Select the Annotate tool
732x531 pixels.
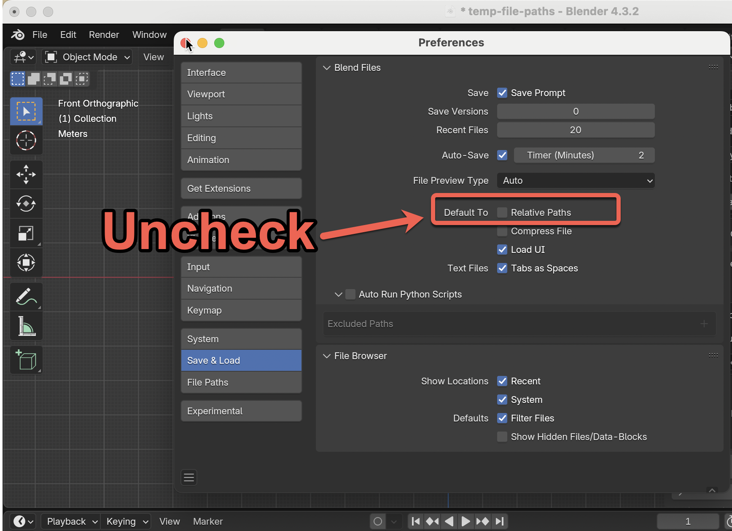coord(26,297)
